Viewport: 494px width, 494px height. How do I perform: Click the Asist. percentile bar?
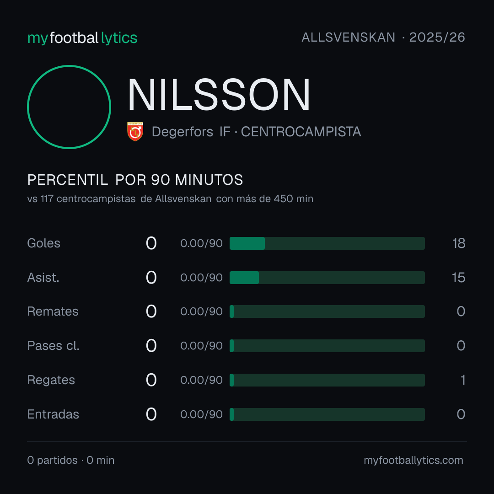pos(327,278)
